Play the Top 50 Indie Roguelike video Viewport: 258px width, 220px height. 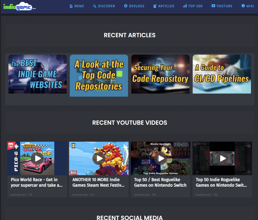pyautogui.click(x=222, y=158)
